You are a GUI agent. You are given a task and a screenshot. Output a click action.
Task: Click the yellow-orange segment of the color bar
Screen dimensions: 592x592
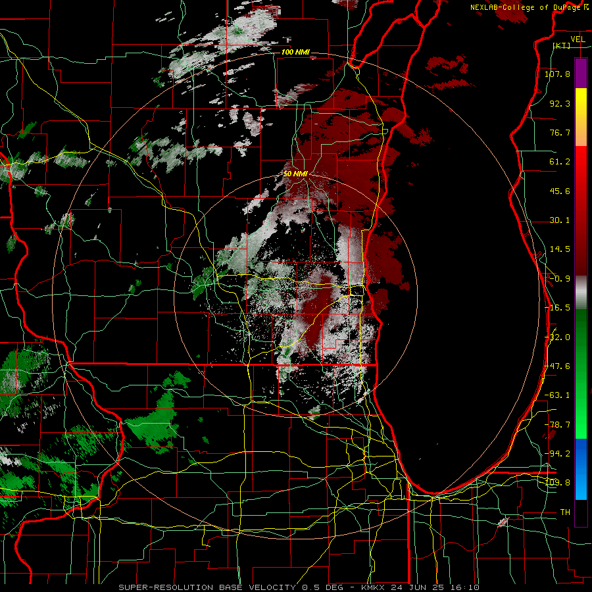[x=581, y=118]
